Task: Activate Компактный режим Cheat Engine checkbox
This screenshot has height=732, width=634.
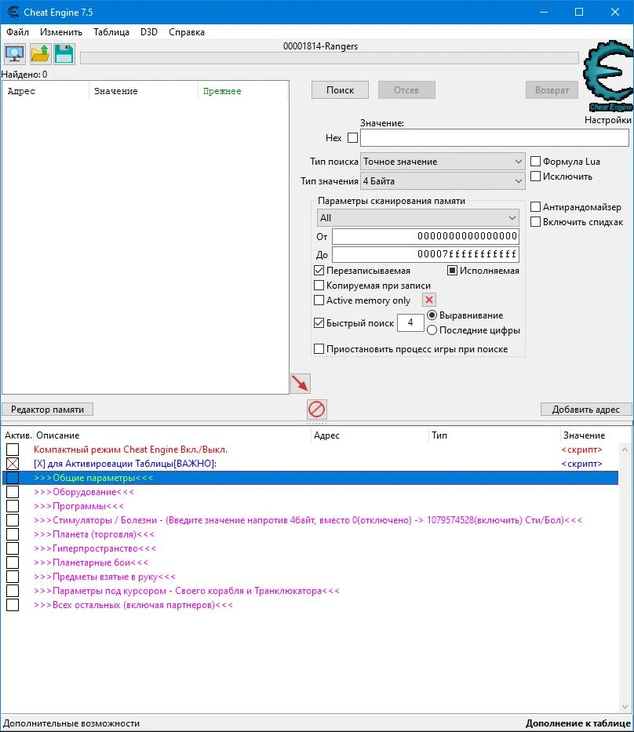Action: [13, 450]
